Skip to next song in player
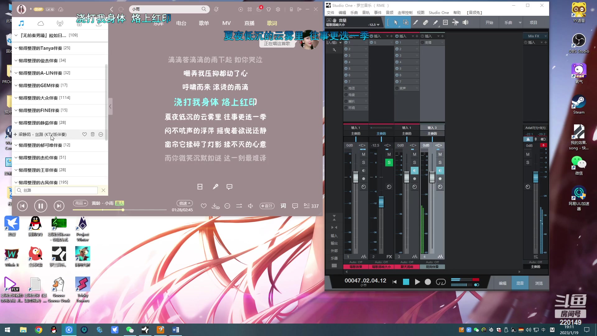 (x=59, y=206)
